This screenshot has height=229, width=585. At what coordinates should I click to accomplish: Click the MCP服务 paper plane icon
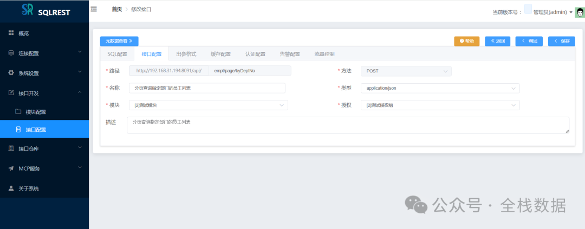(11, 169)
